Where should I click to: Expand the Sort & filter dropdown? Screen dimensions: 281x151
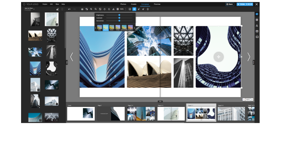(29, 9)
